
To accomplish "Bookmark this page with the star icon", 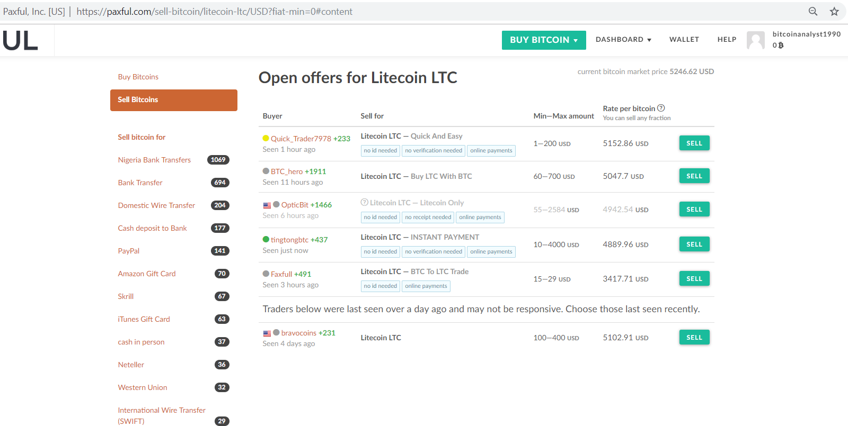I will pyautogui.click(x=834, y=11).
